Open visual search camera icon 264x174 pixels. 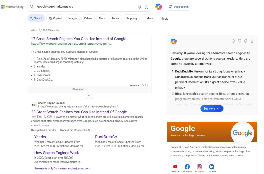[x=146, y=7]
